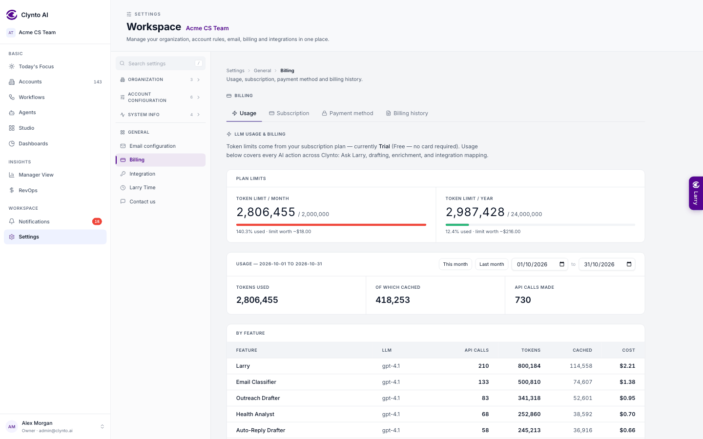
Task: Click the Integration plug icon
Action: tap(123, 174)
